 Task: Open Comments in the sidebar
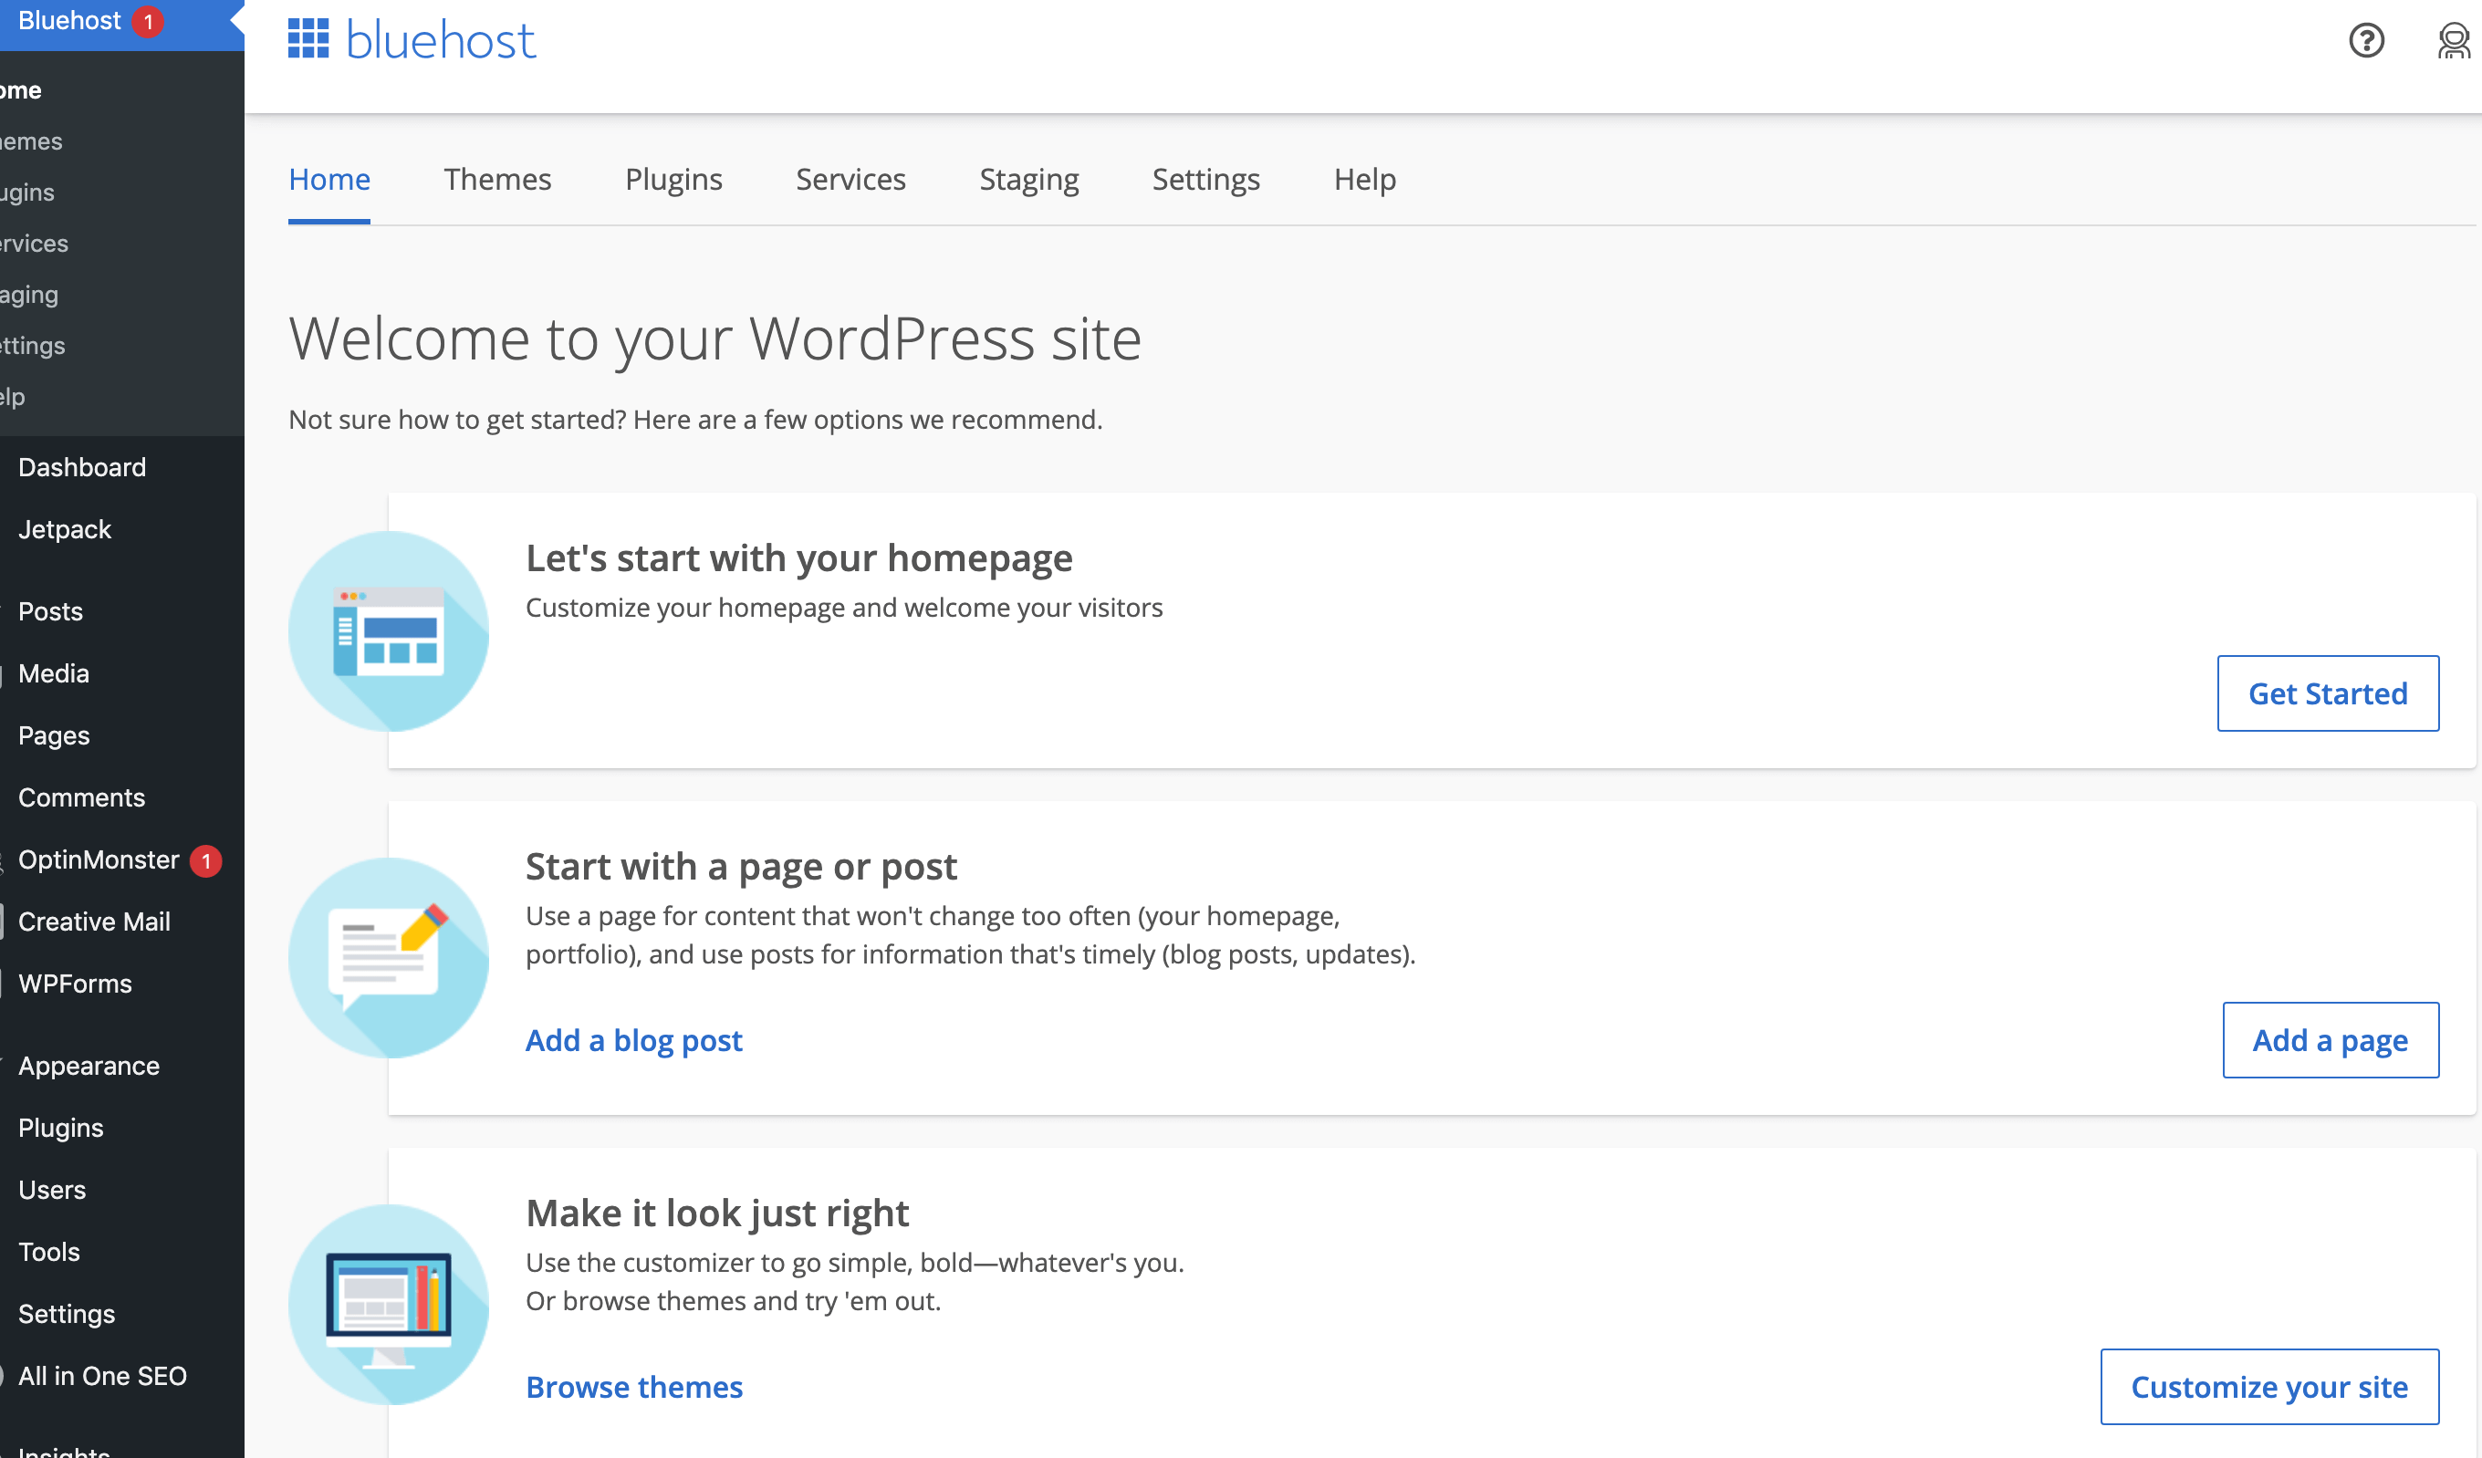[x=82, y=797]
